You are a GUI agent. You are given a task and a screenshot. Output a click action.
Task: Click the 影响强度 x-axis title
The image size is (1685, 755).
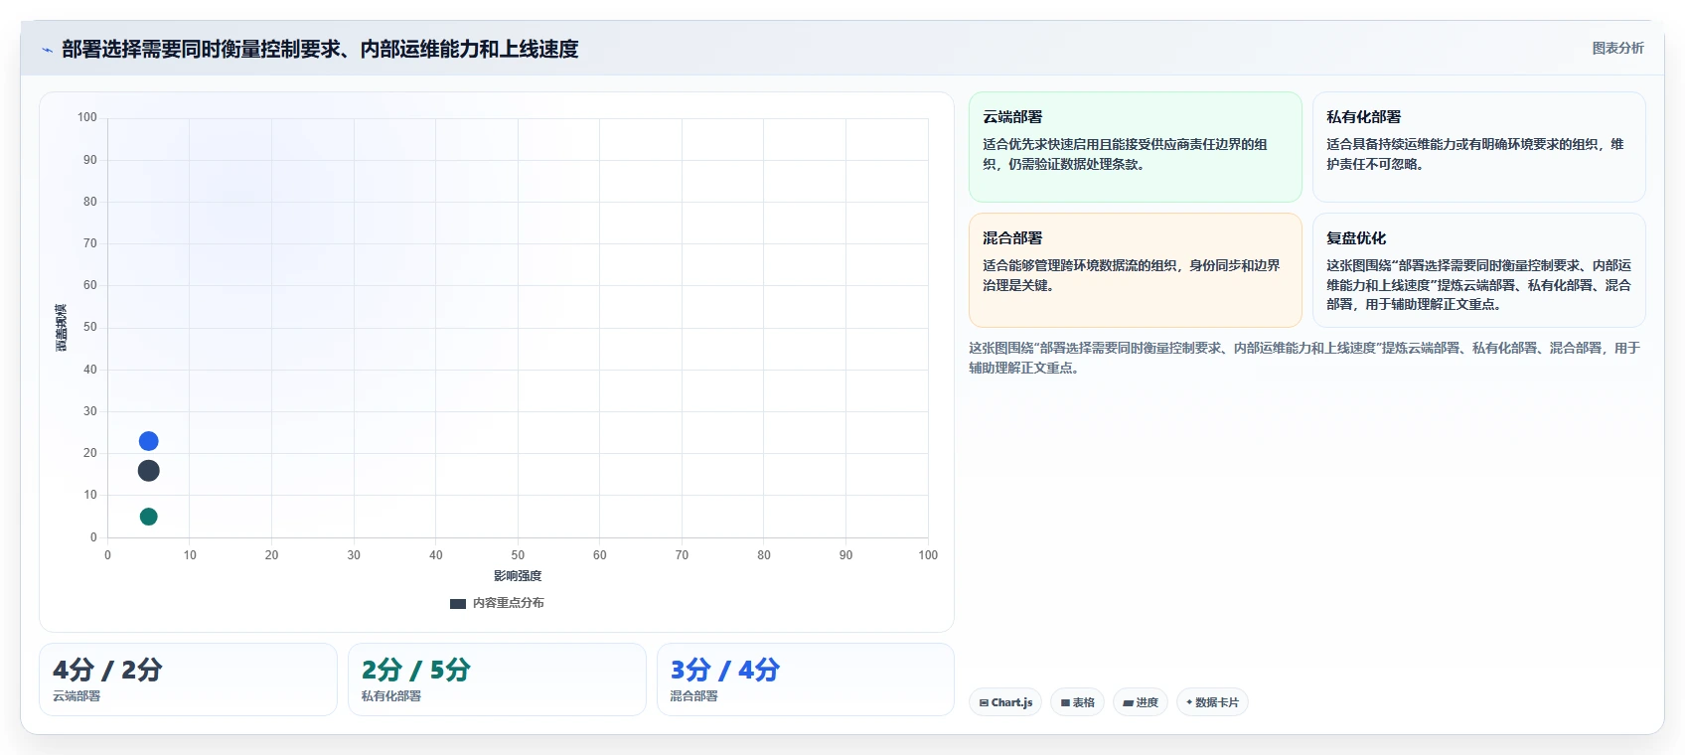tap(518, 576)
